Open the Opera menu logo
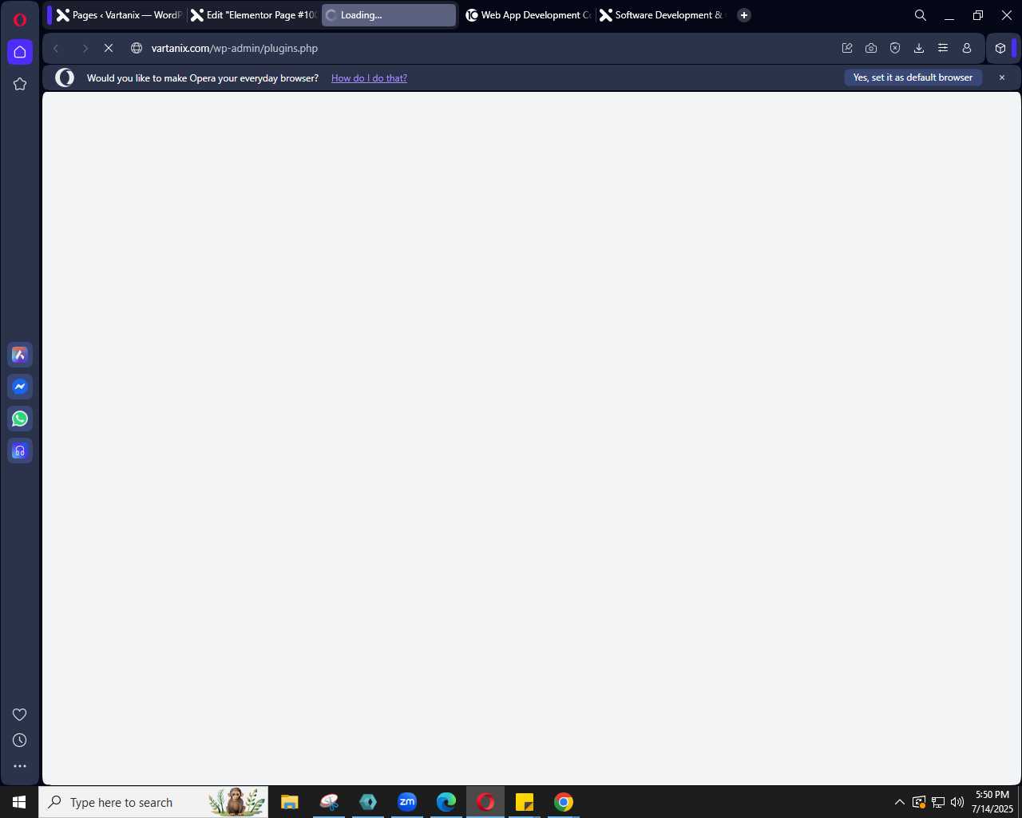The height and width of the screenshot is (818, 1022). [20, 20]
